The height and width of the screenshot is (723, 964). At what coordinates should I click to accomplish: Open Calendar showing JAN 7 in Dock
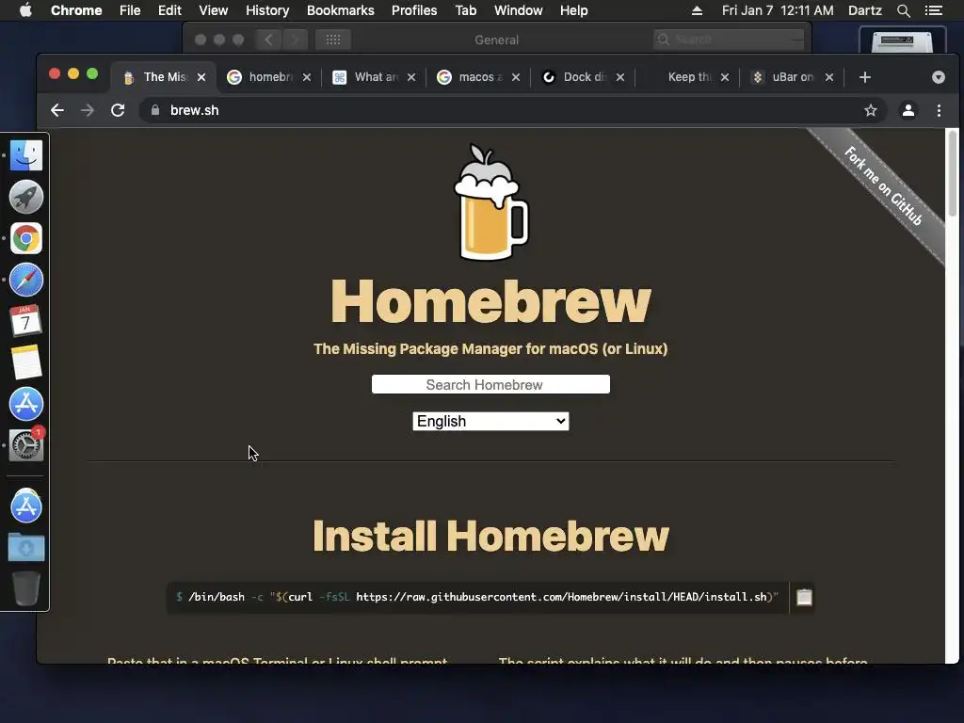[25, 321]
